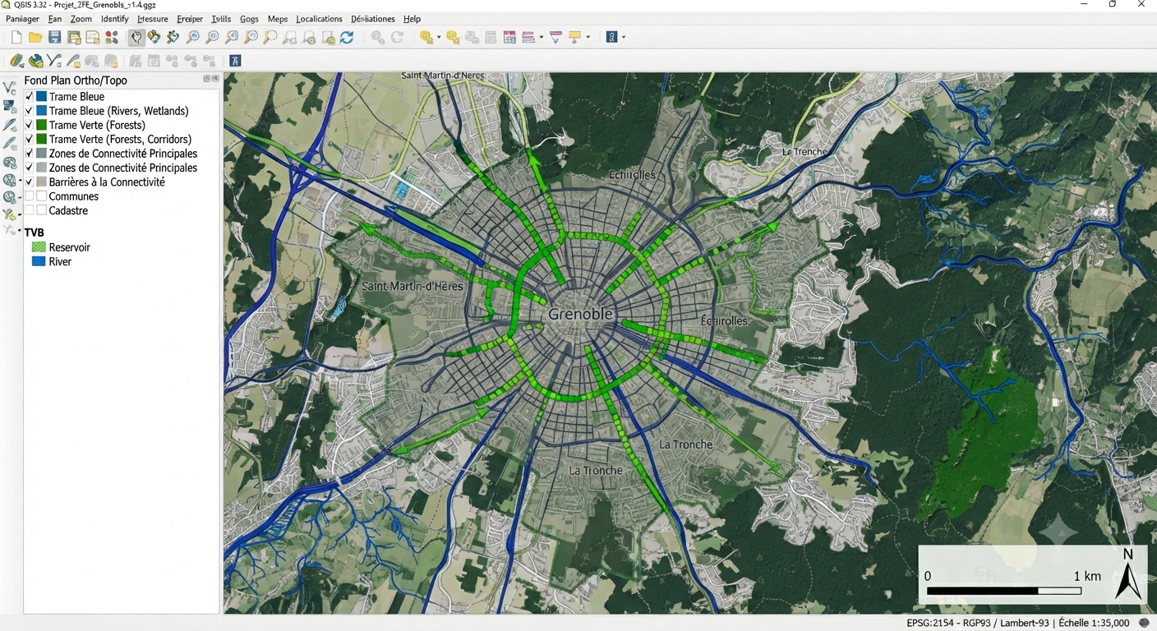Open the Identify menu

coord(114,19)
